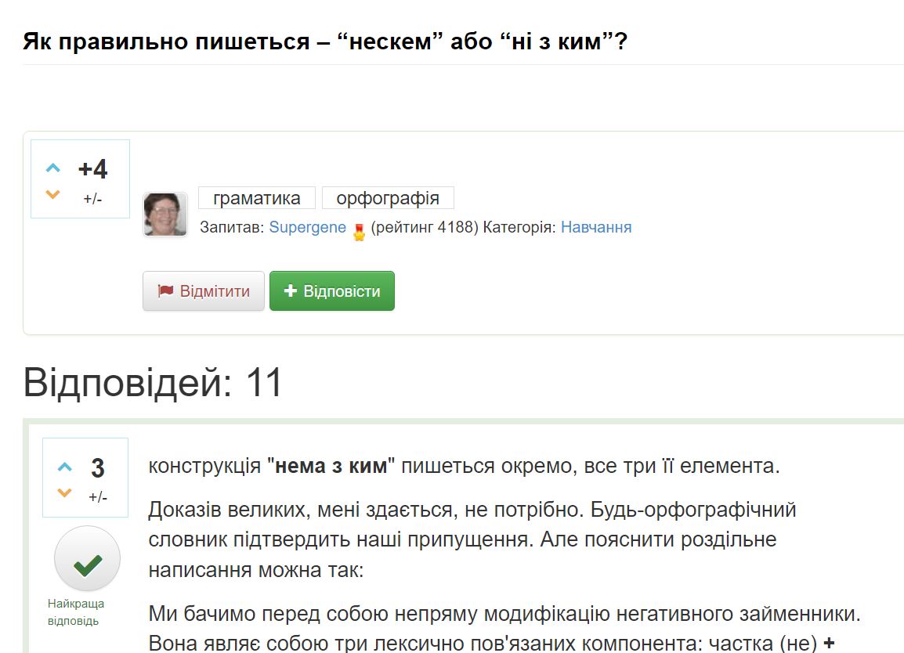
Task: Click the question's +4 vote score
Action: click(x=92, y=169)
